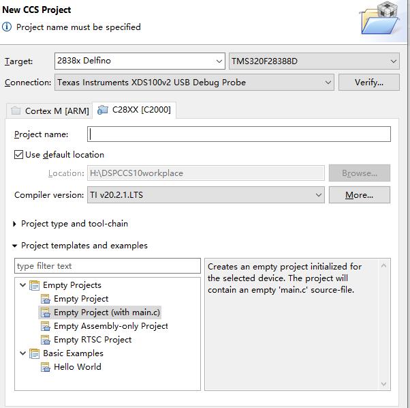Click the Project name input field
410x408 pixels.
click(239, 134)
